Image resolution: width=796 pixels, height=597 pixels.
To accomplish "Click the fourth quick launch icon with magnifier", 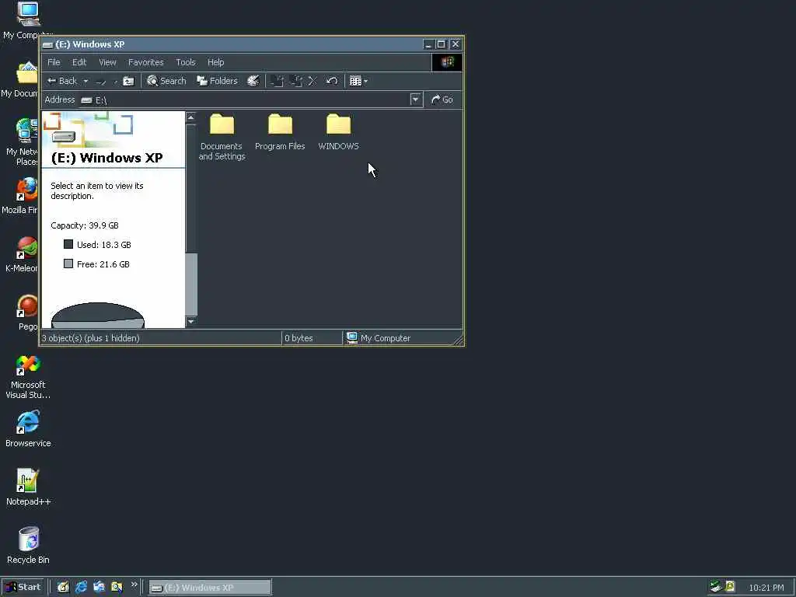I will point(117,588).
